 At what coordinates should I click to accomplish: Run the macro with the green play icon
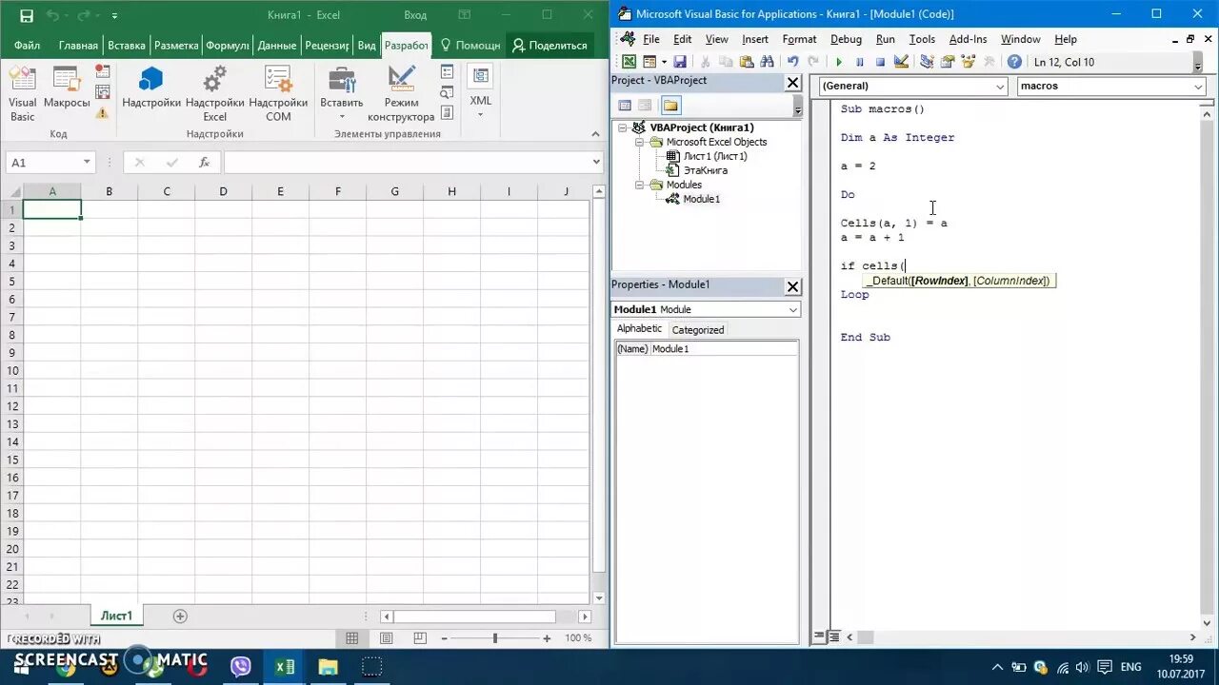pos(839,62)
